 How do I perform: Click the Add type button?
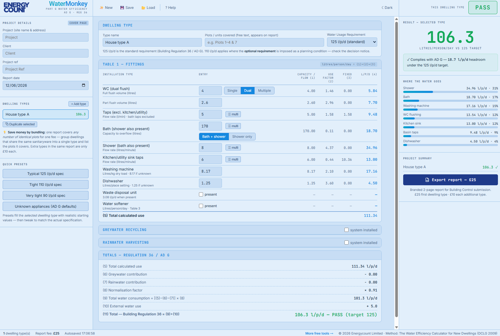click(79, 104)
